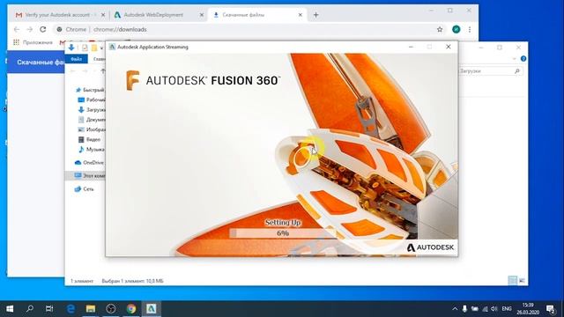Open OneDrive in the navigation pane

tap(89, 162)
